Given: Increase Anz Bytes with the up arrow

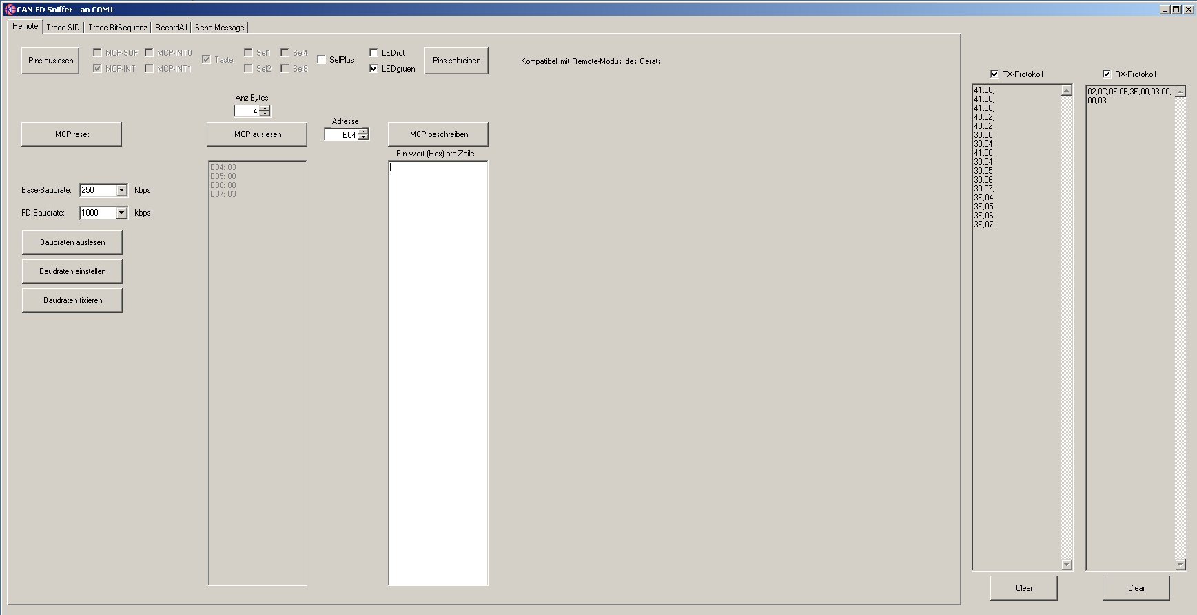Looking at the screenshot, I should point(265,108).
